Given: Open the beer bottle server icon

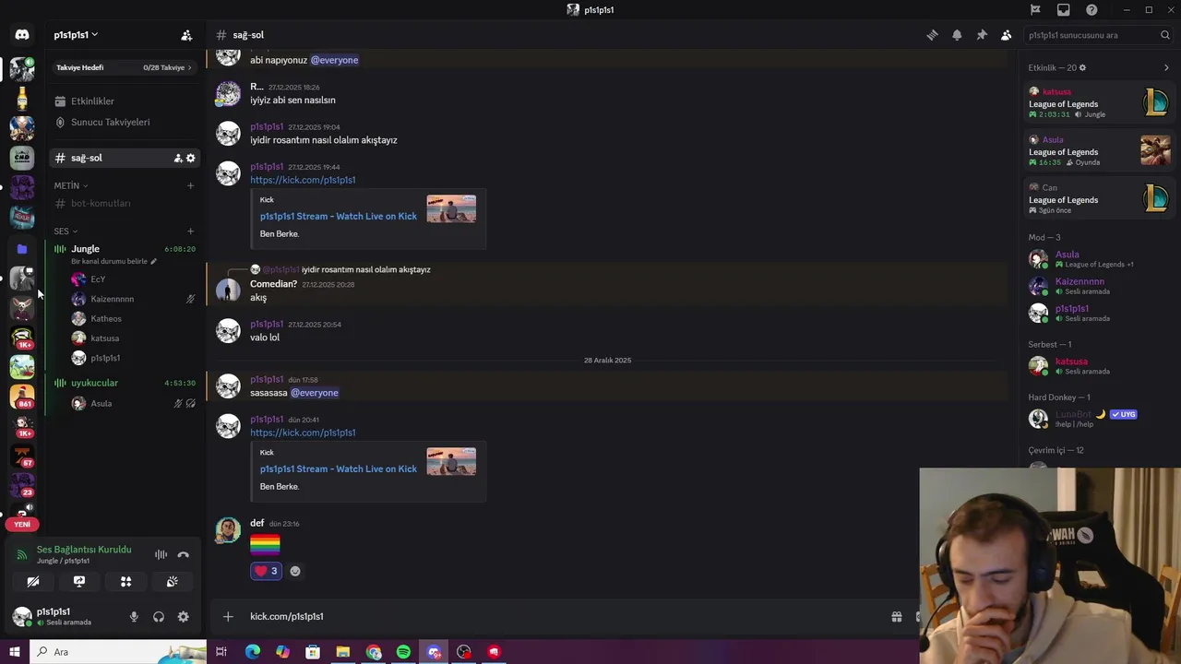Looking at the screenshot, I should 22,98.
